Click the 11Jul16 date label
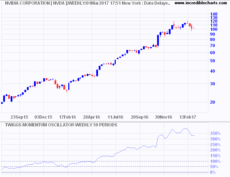 click(x=115, y=117)
